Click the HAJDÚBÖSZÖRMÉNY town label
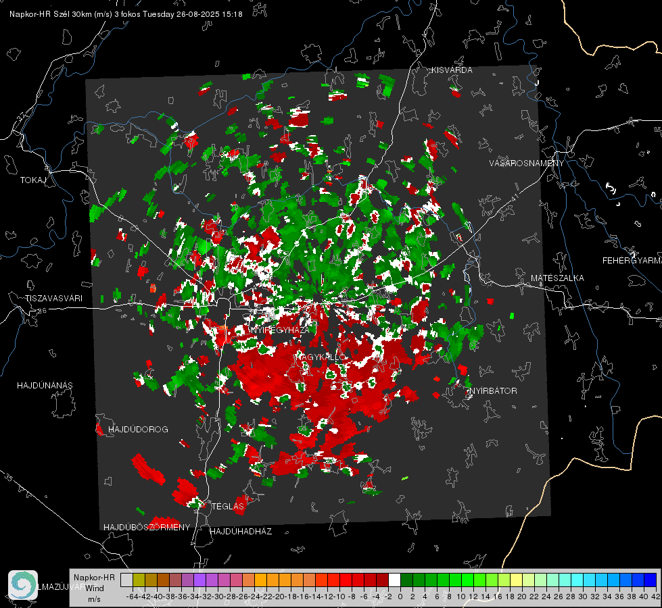 coord(147,528)
